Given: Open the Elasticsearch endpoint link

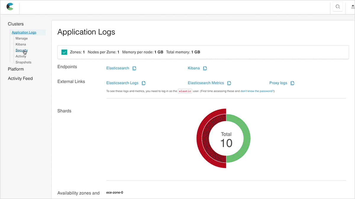Looking at the screenshot, I should click(118, 68).
